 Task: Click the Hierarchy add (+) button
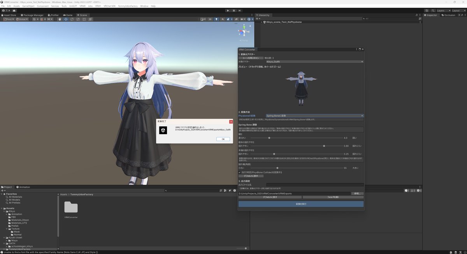[257, 19]
